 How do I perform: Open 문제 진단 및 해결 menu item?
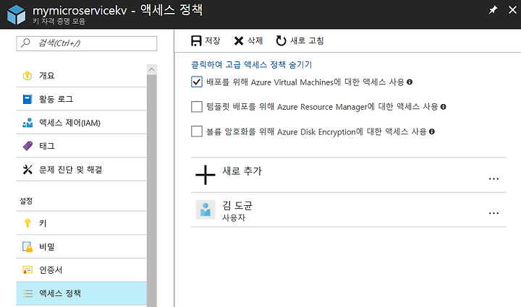click(x=81, y=170)
